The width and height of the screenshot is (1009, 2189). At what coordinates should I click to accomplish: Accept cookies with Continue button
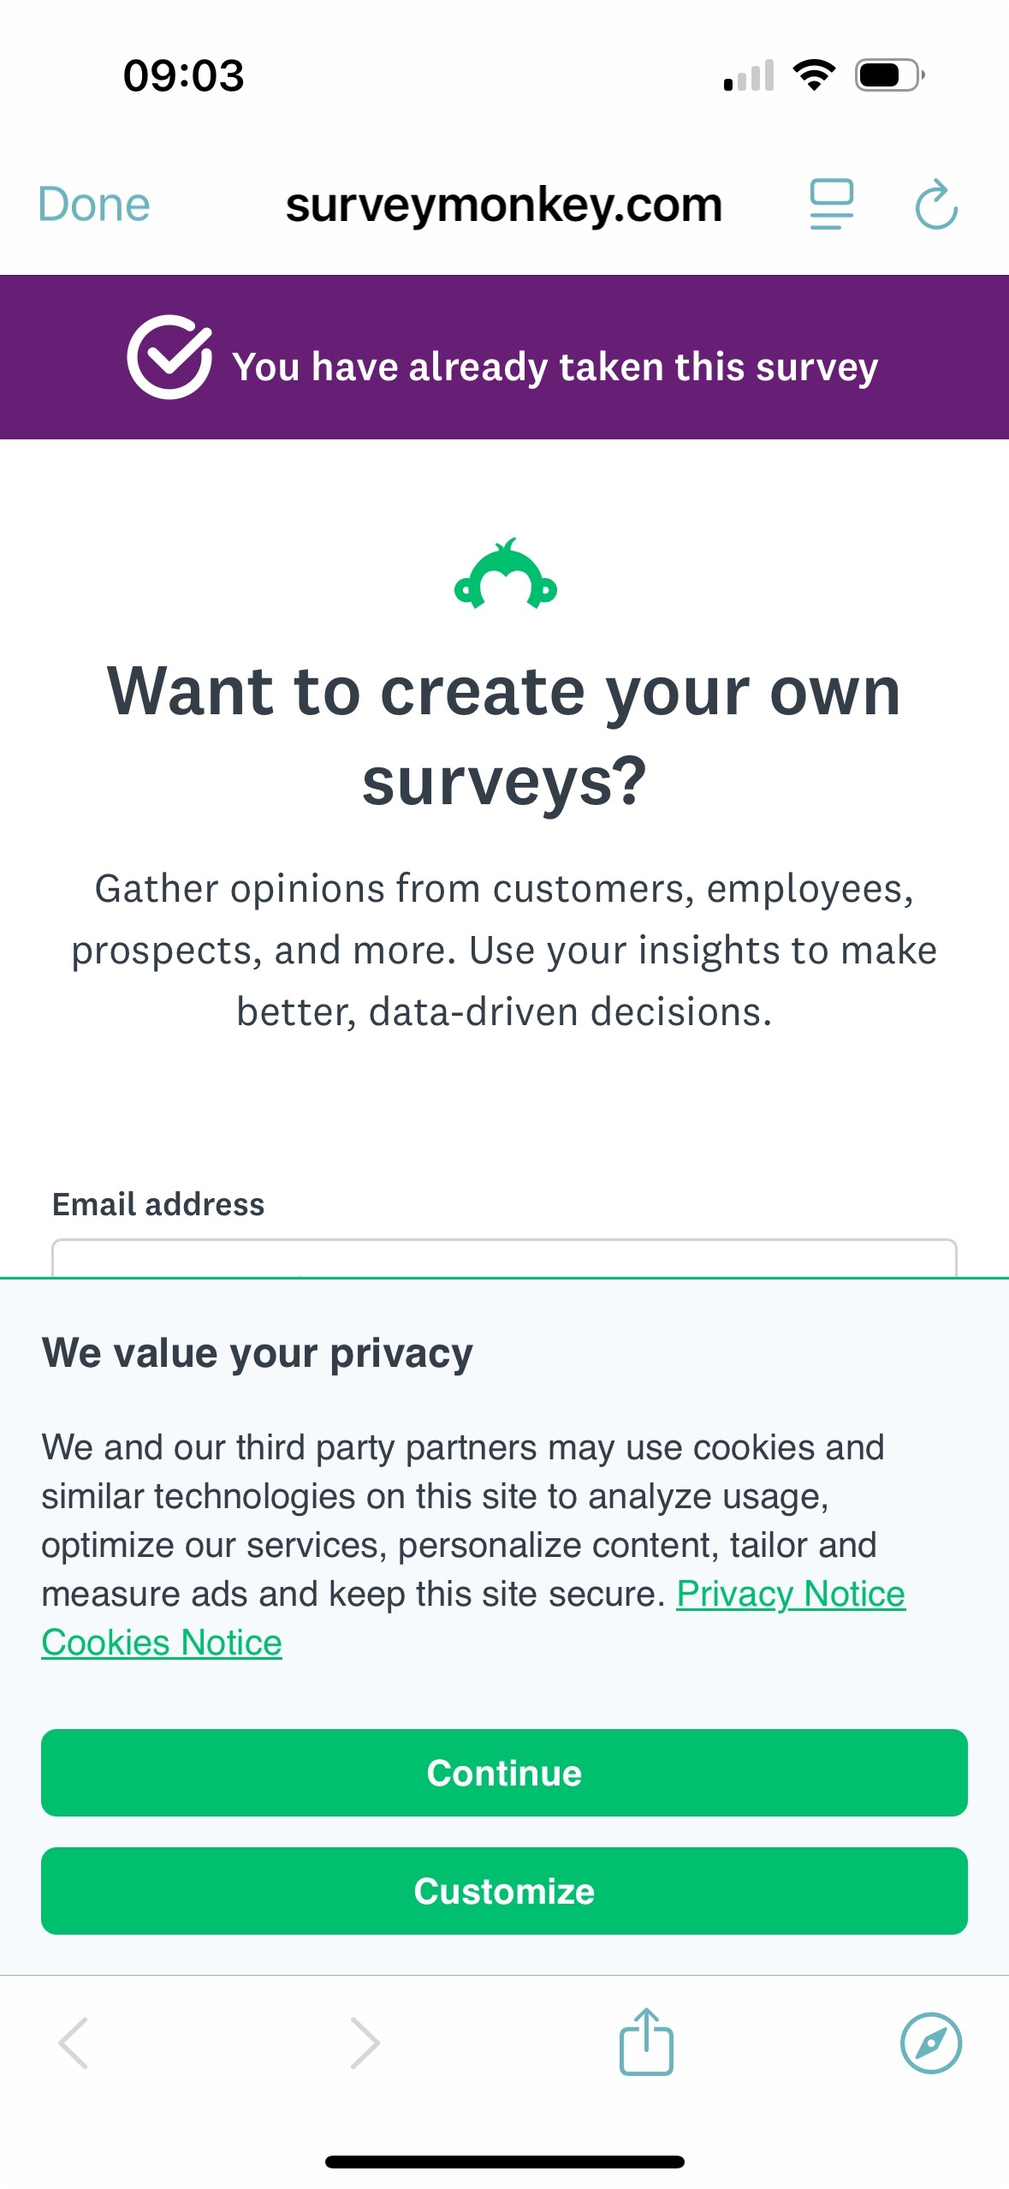504,1773
